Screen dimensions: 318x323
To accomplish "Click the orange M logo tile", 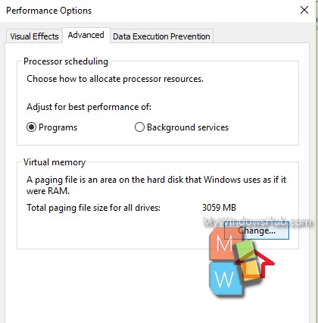I will click(x=224, y=243).
